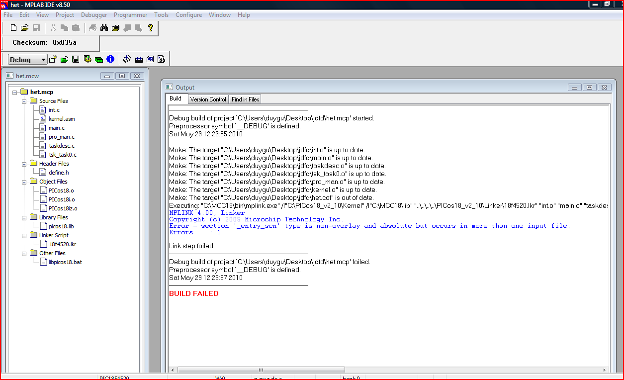Click the Build All icon with the row of down arrows
The height and width of the screenshot is (380, 624).
click(x=139, y=59)
